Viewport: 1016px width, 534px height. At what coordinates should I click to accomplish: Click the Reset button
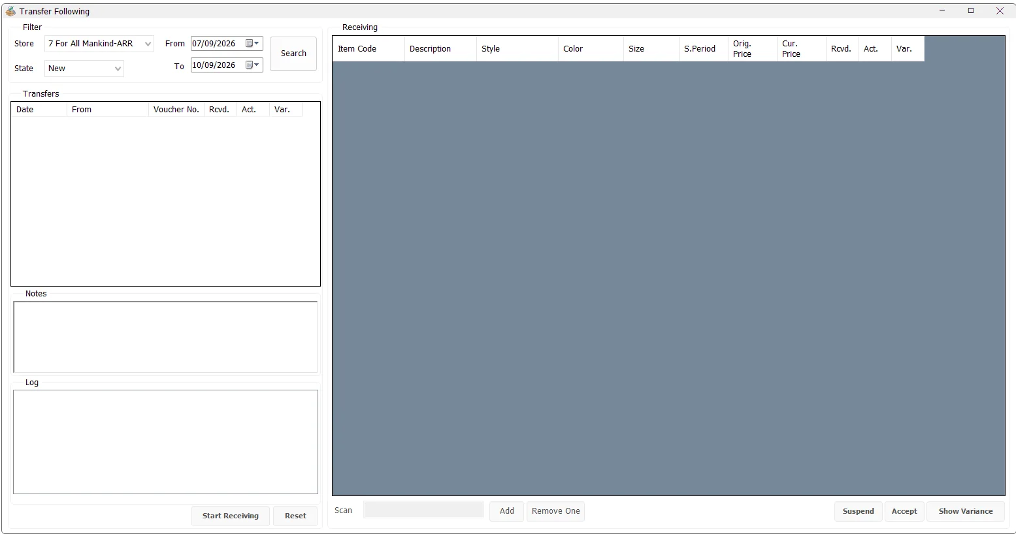[x=295, y=516]
